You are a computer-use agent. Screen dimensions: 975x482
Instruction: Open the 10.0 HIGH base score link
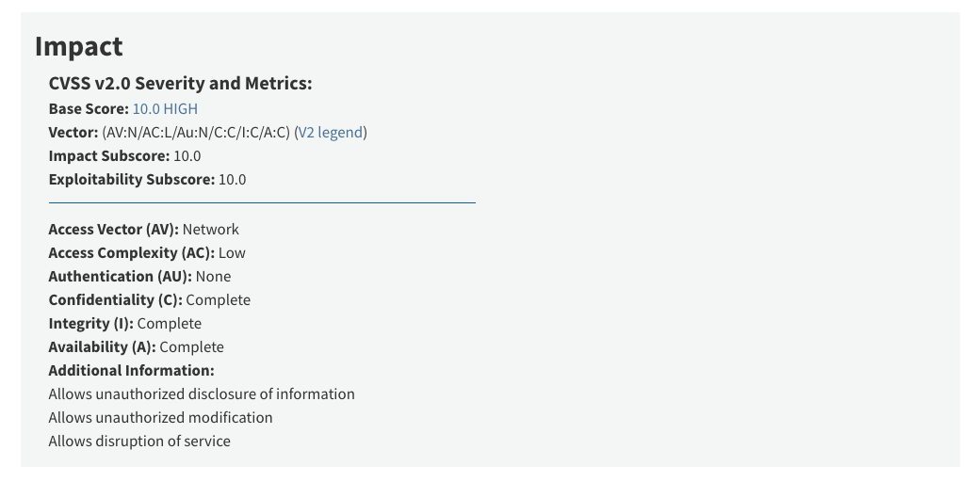[165, 109]
